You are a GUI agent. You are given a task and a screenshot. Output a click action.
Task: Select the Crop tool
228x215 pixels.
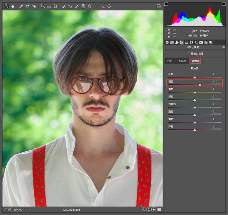click(x=42, y=6)
